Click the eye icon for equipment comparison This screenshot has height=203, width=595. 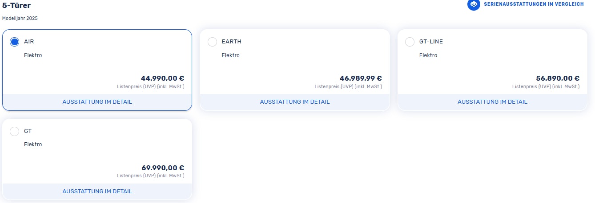[474, 4]
